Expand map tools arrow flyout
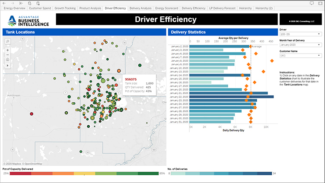Screen dimensions: 325x183 (8, 65)
